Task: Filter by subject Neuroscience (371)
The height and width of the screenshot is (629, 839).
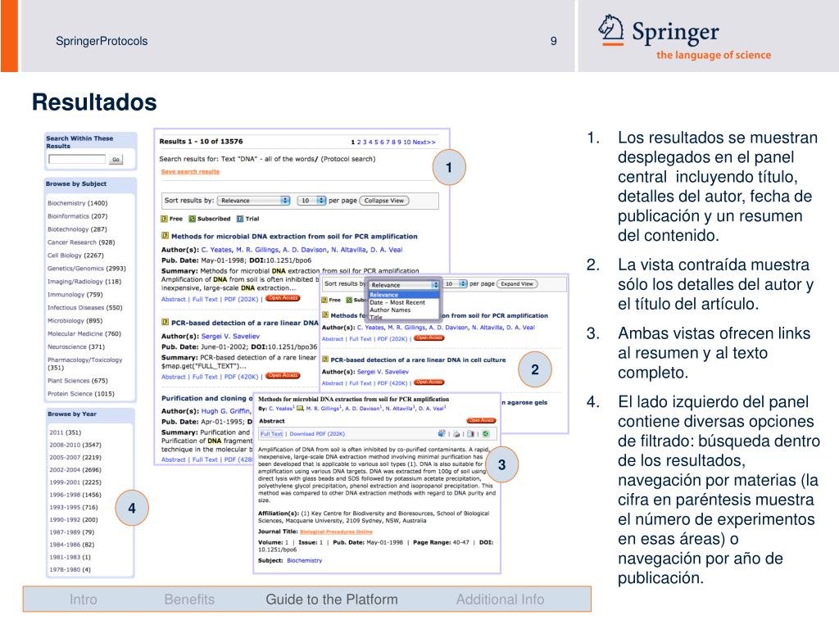Action: tap(76, 346)
